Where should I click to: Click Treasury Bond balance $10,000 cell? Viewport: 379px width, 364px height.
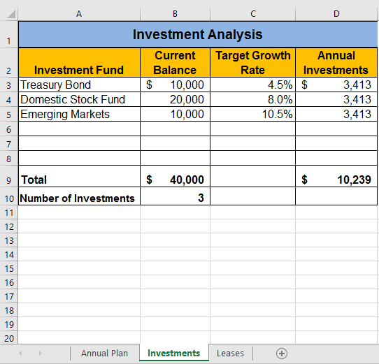coord(175,85)
